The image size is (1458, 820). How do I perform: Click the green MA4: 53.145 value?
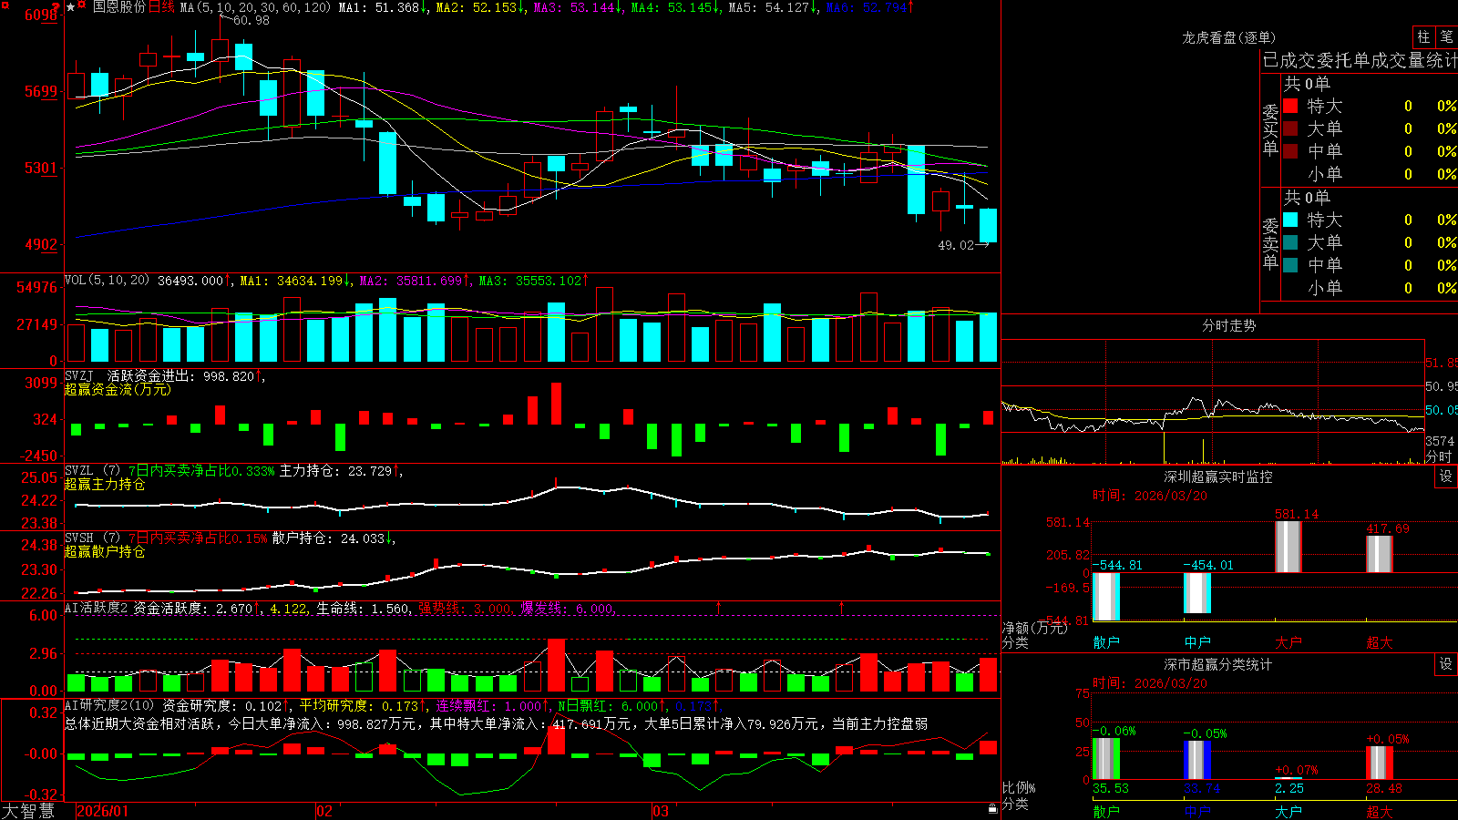point(675,7)
